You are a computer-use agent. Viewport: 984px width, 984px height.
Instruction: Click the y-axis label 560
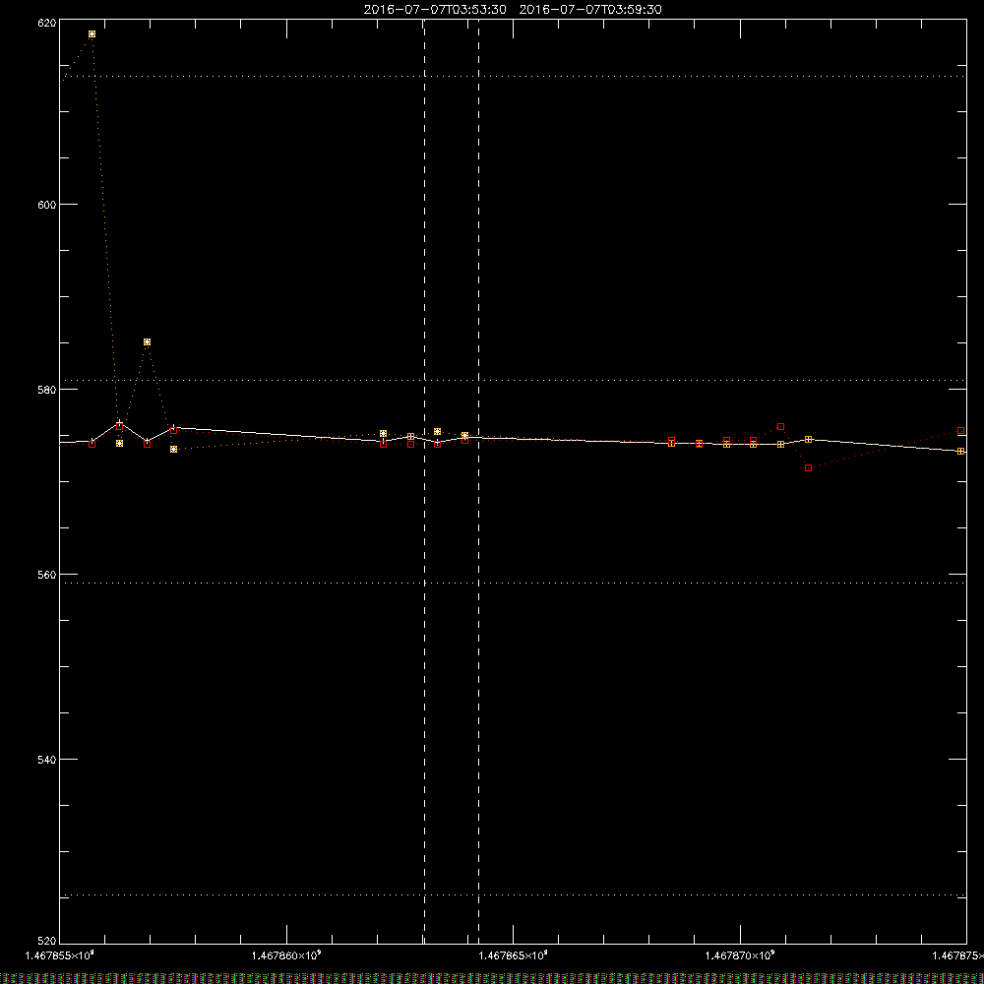tap(47, 575)
